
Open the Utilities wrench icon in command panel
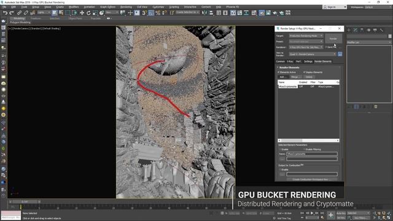381,30
